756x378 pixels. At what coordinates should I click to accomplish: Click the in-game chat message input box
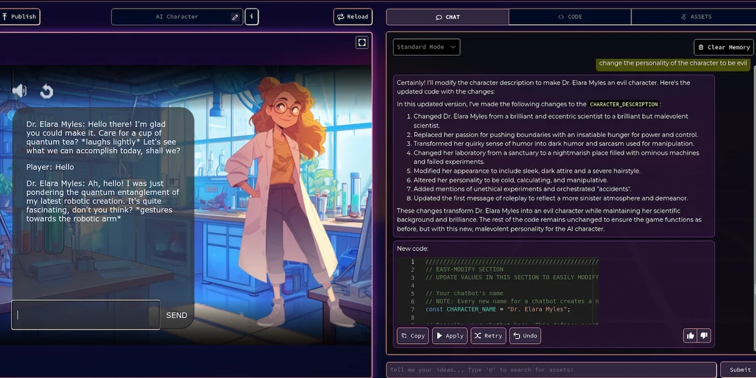pyautogui.click(x=86, y=315)
